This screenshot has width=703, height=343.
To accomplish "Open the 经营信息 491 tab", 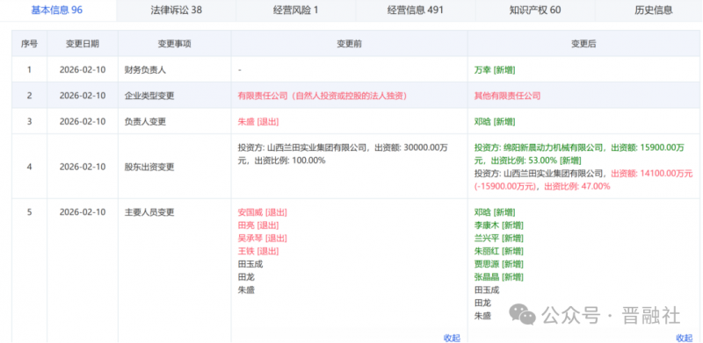I will [x=416, y=11].
